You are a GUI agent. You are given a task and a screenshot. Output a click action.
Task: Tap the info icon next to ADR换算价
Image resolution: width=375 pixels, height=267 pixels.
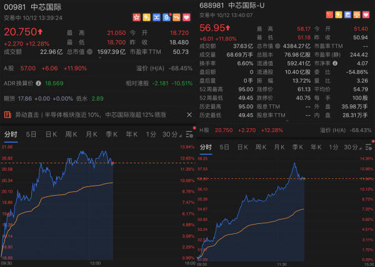point(40,83)
